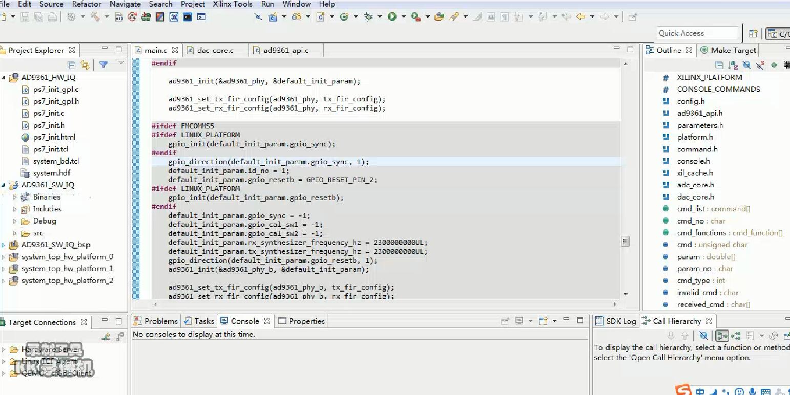
Task: Toggle Block Selection Mode button
Action: 491,17
